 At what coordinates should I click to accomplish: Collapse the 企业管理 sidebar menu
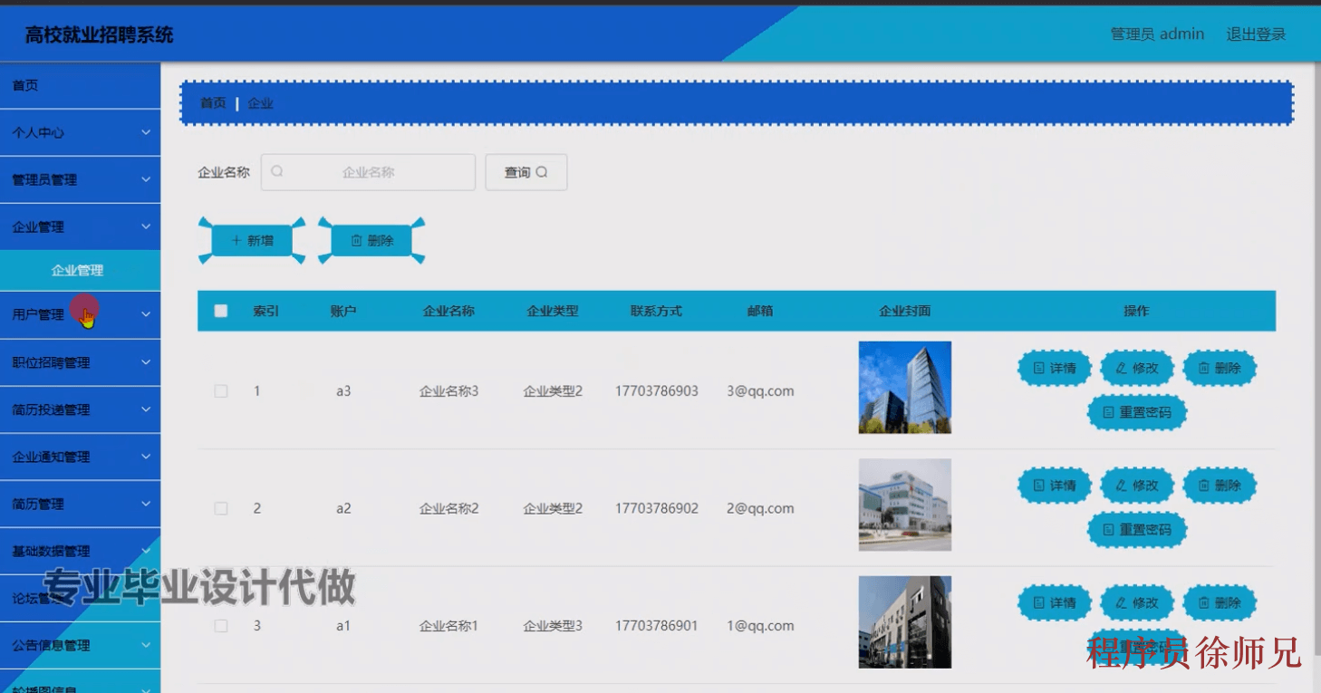point(81,226)
